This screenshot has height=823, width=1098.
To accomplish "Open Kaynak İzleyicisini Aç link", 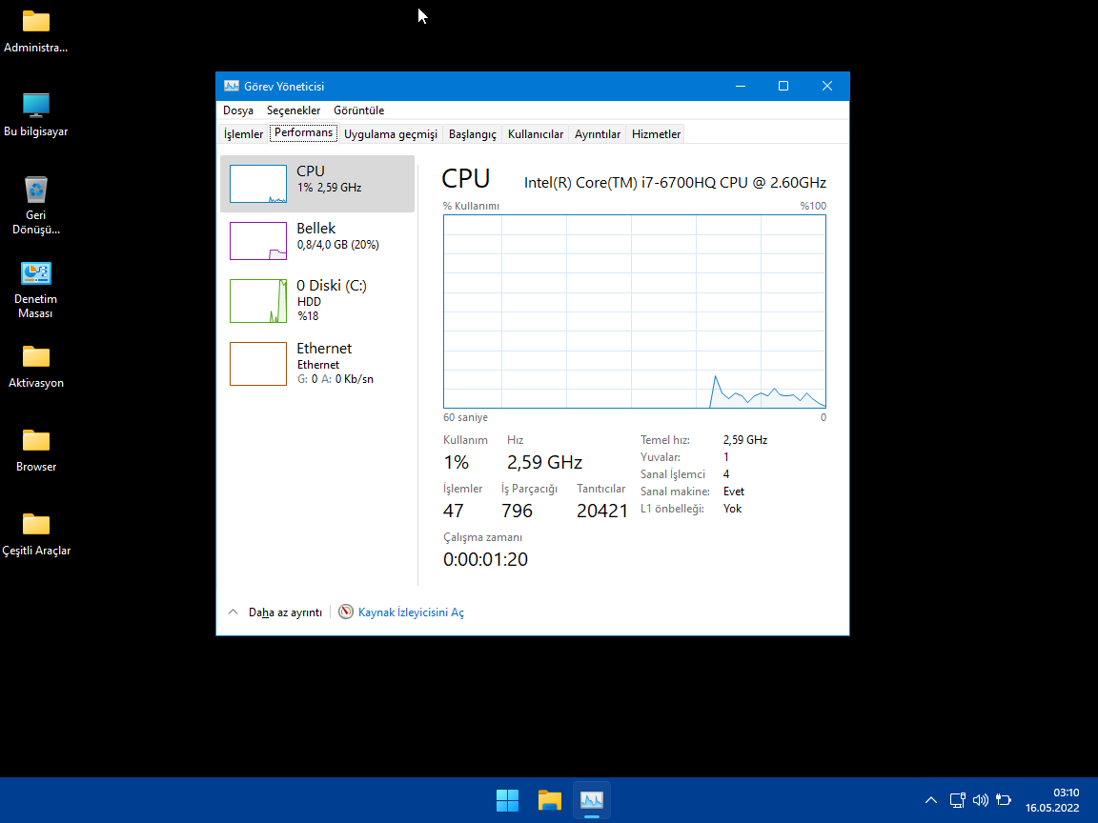I will (x=411, y=612).
